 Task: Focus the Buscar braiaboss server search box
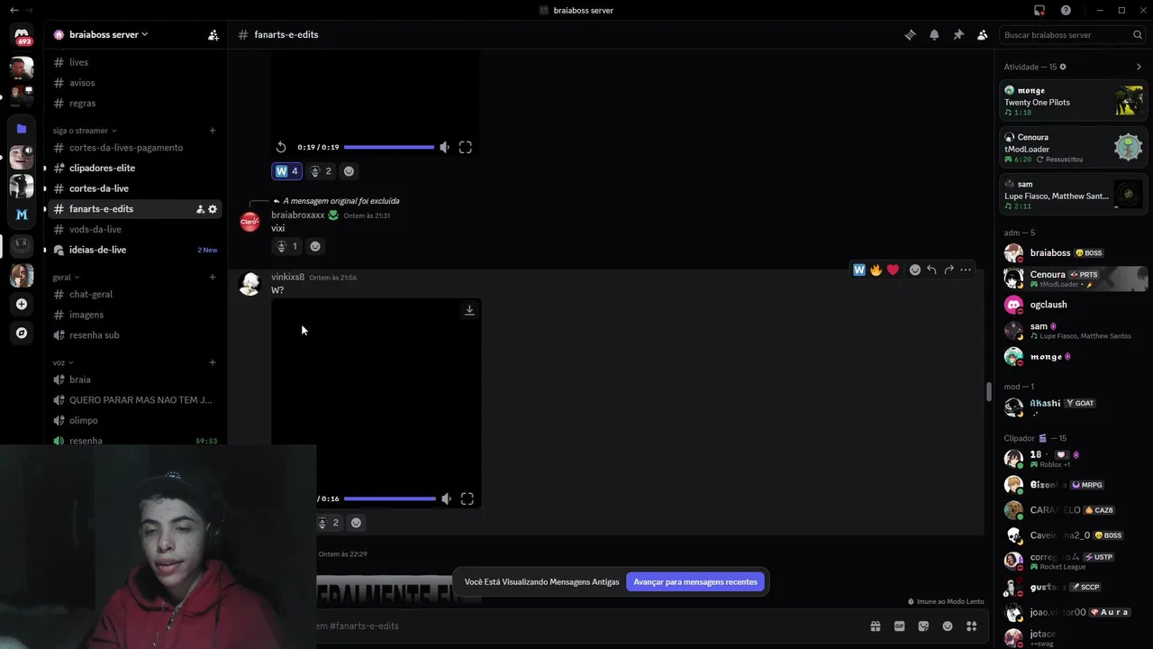point(1072,35)
